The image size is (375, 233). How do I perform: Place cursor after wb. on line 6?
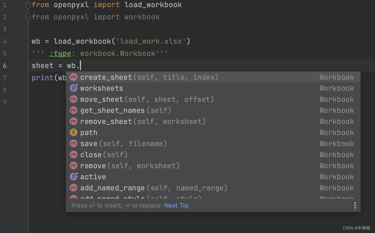(80, 66)
